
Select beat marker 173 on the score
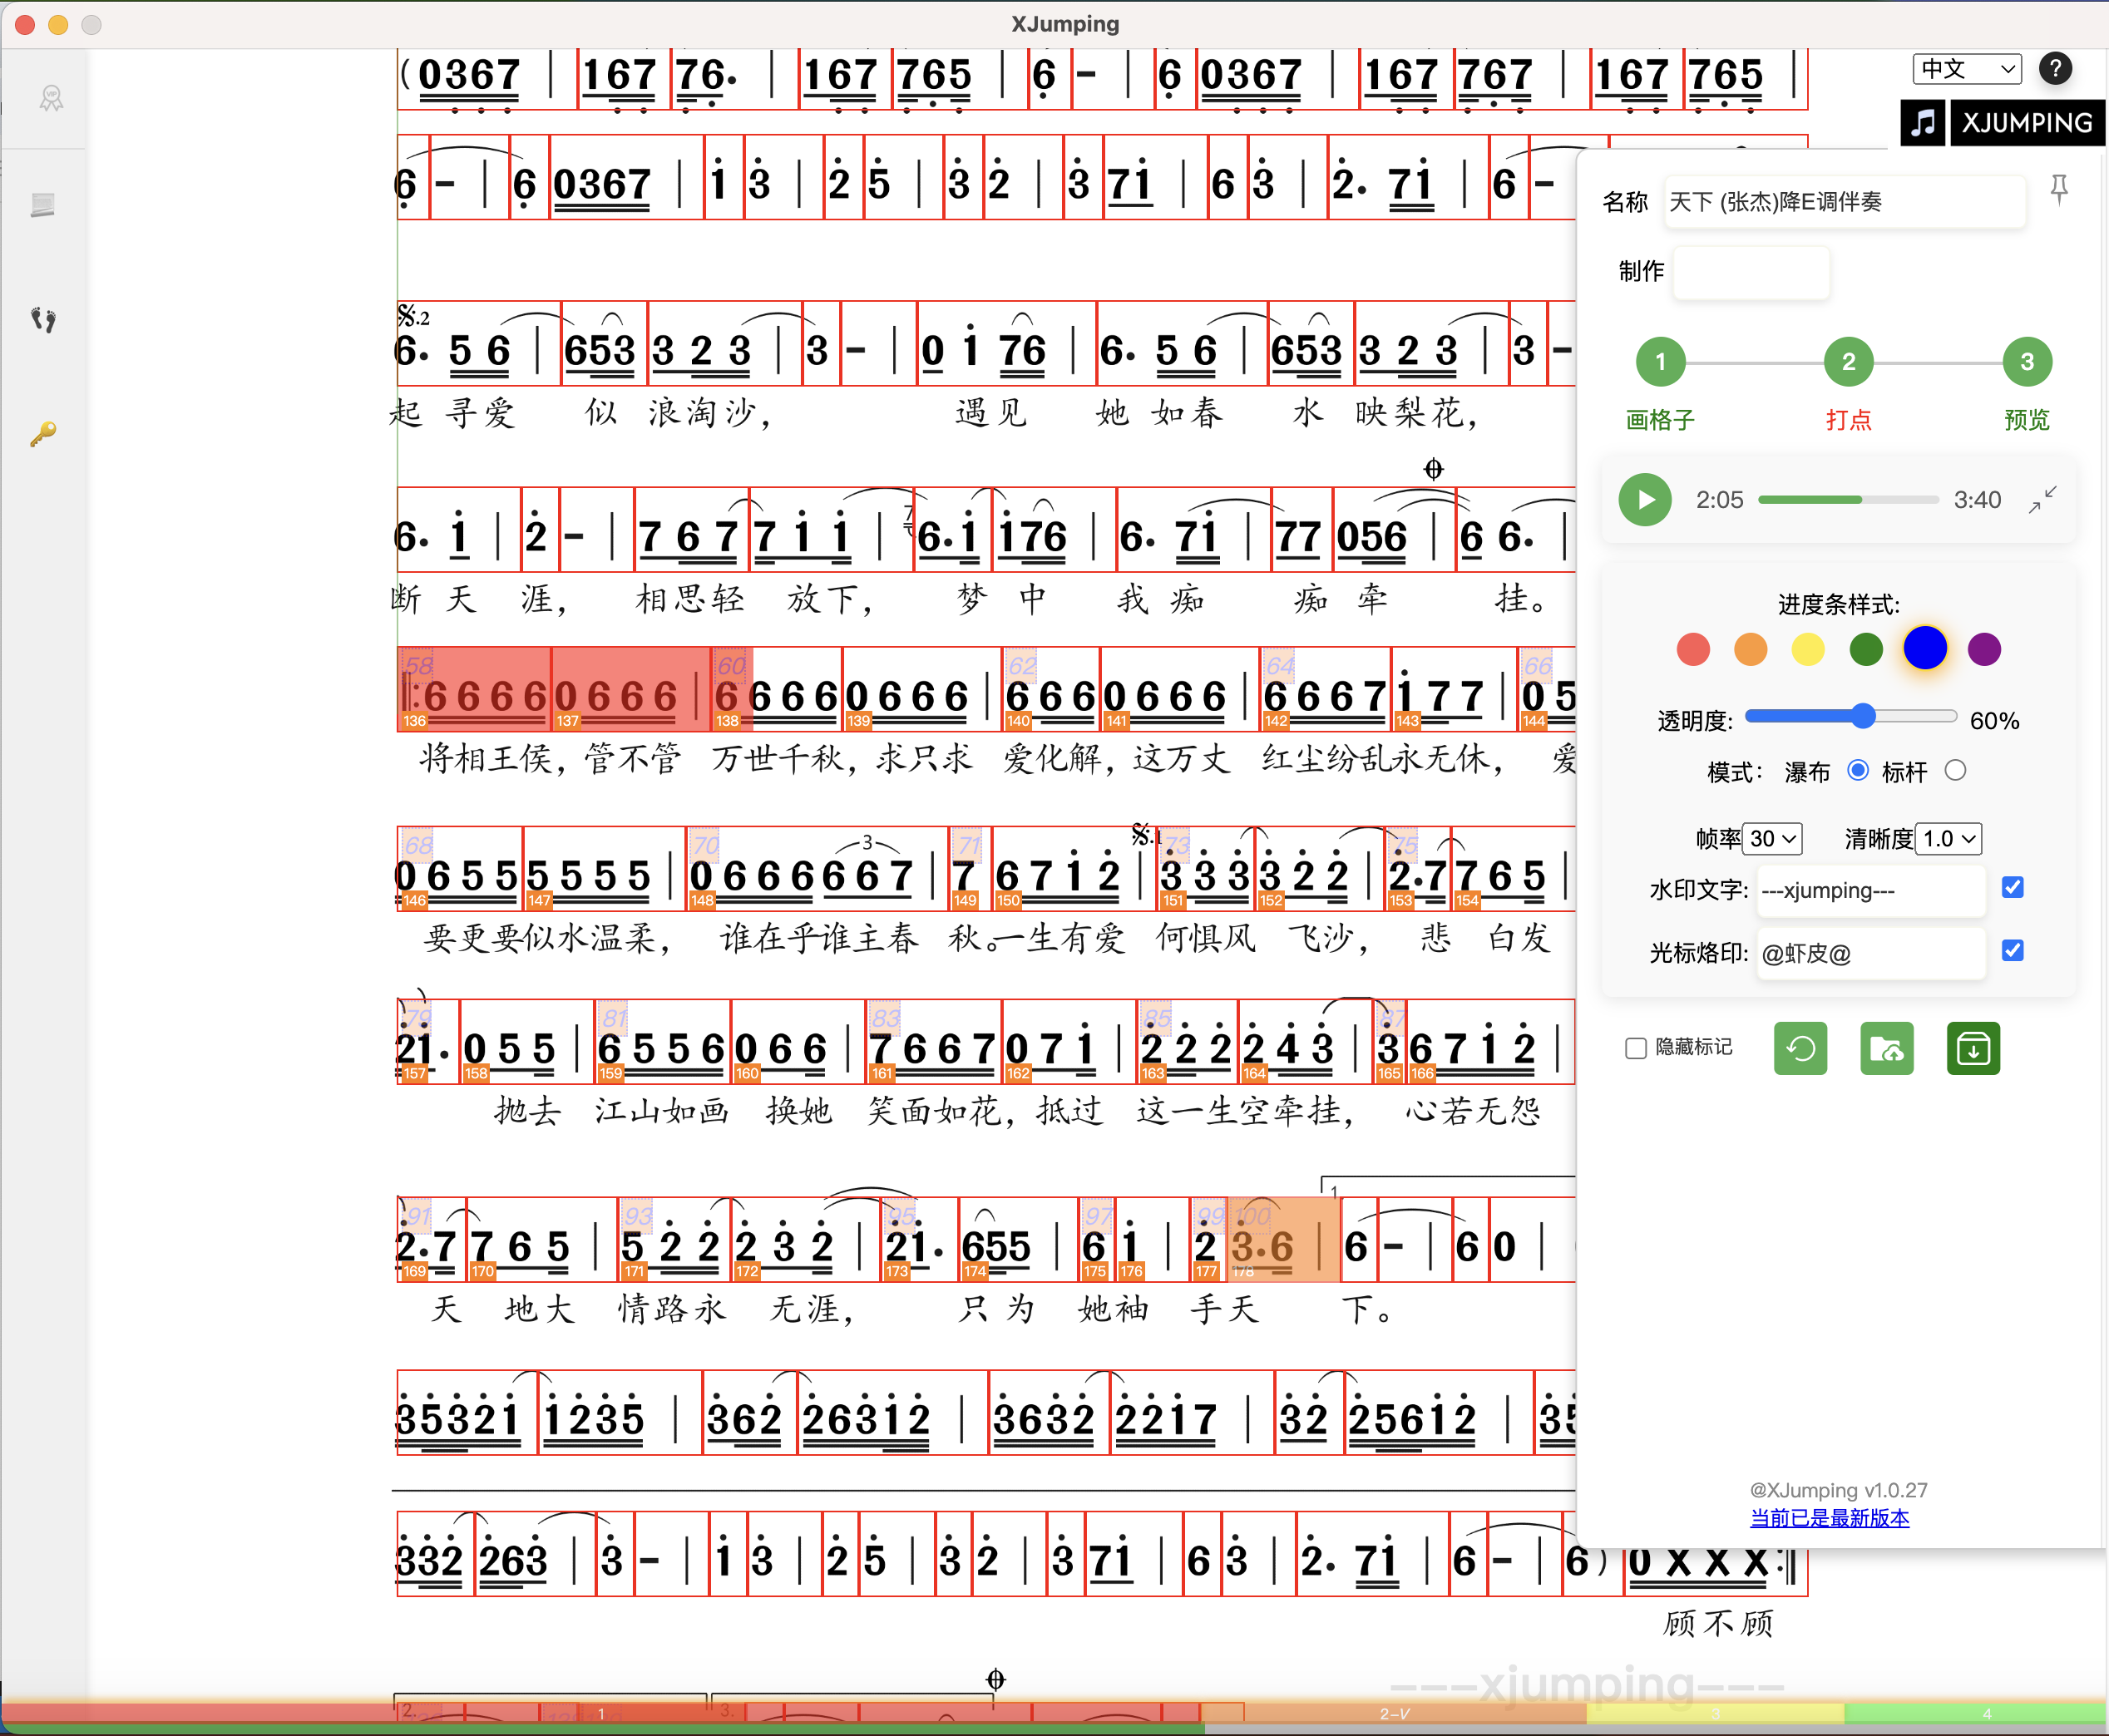pos(897,1272)
